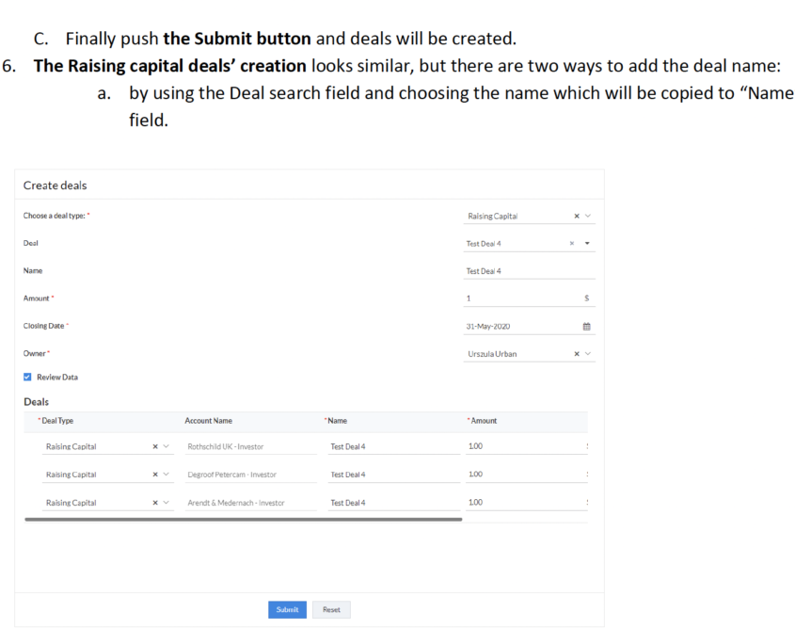Click the blue Submit button

(288, 609)
